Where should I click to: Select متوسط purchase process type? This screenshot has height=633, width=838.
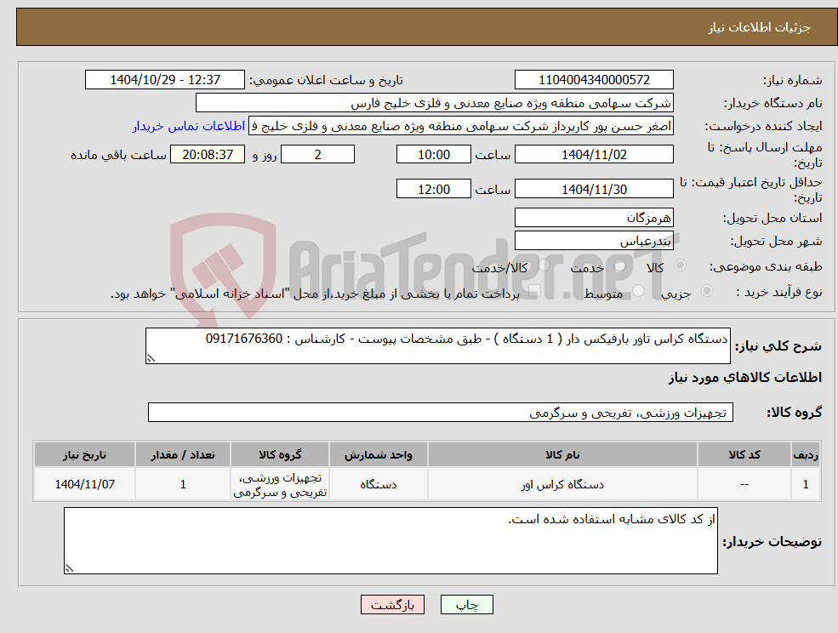(x=637, y=290)
